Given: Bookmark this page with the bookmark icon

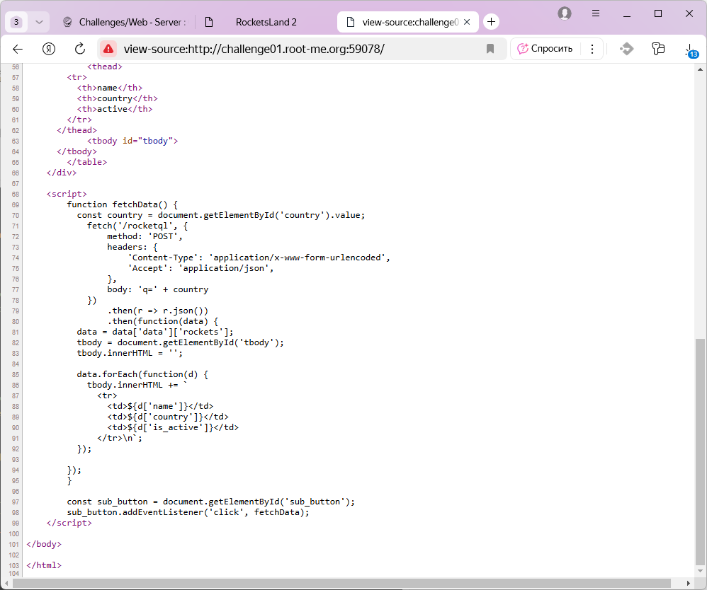Looking at the screenshot, I should [x=490, y=49].
